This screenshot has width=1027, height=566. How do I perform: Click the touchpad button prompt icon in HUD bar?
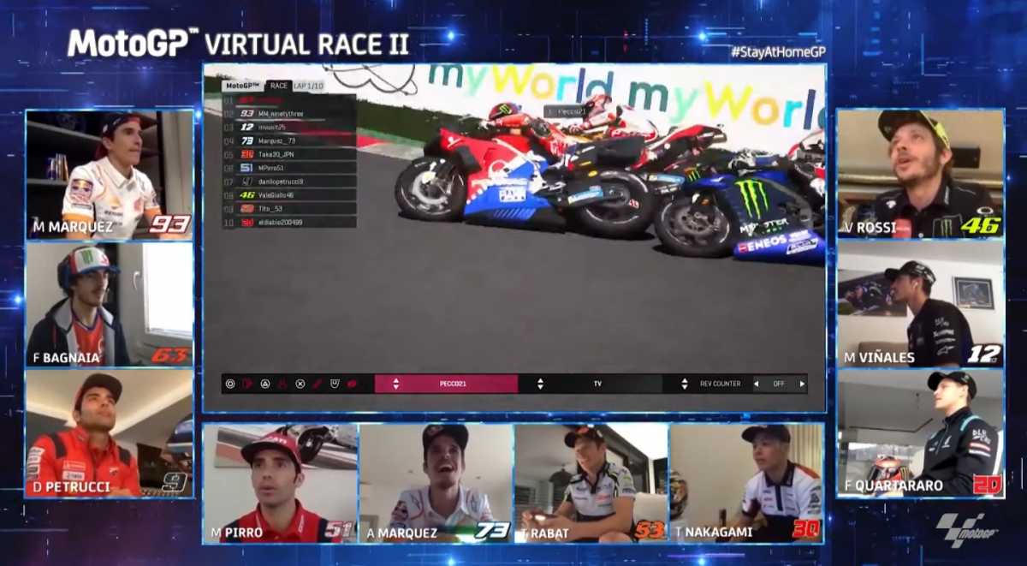(x=335, y=384)
